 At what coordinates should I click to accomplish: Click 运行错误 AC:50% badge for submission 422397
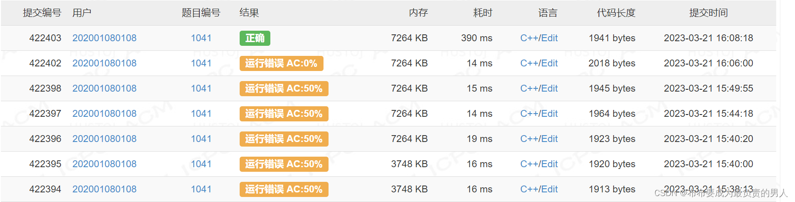click(284, 114)
